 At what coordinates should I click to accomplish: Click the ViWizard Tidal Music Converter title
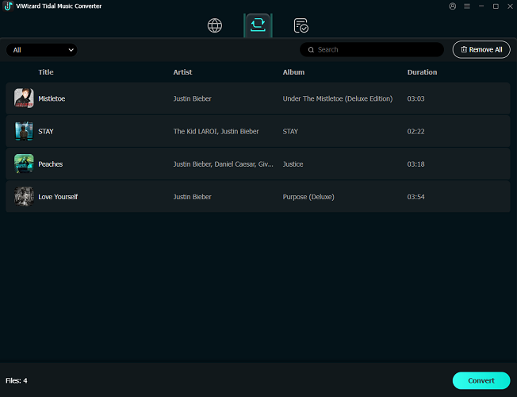pos(59,6)
